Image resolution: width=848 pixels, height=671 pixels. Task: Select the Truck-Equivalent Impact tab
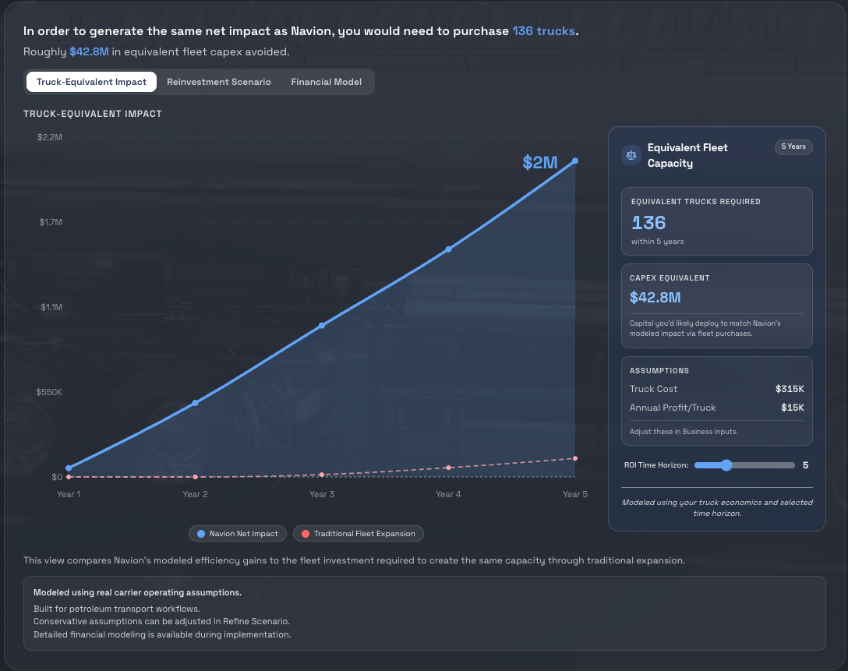91,82
